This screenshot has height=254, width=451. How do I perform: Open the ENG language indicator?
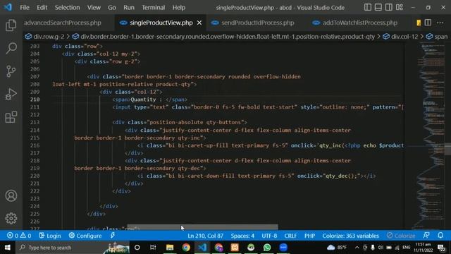(x=406, y=248)
